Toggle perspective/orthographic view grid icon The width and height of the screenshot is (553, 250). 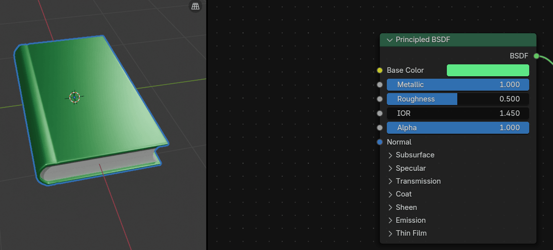coord(195,6)
